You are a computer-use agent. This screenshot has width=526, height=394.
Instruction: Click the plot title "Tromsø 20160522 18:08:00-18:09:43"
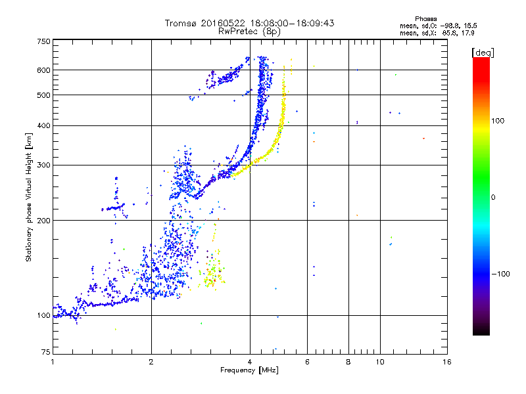pos(249,23)
